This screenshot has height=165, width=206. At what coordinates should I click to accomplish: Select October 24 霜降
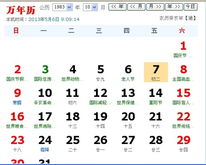[45, 144]
